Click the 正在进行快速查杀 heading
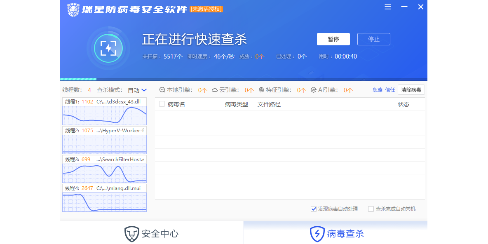Screen dimensions: 488x244 [195, 40]
